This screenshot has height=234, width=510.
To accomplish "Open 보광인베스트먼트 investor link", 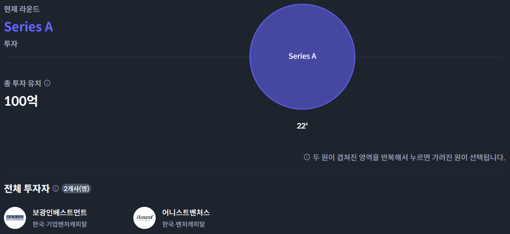I will point(60,213).
